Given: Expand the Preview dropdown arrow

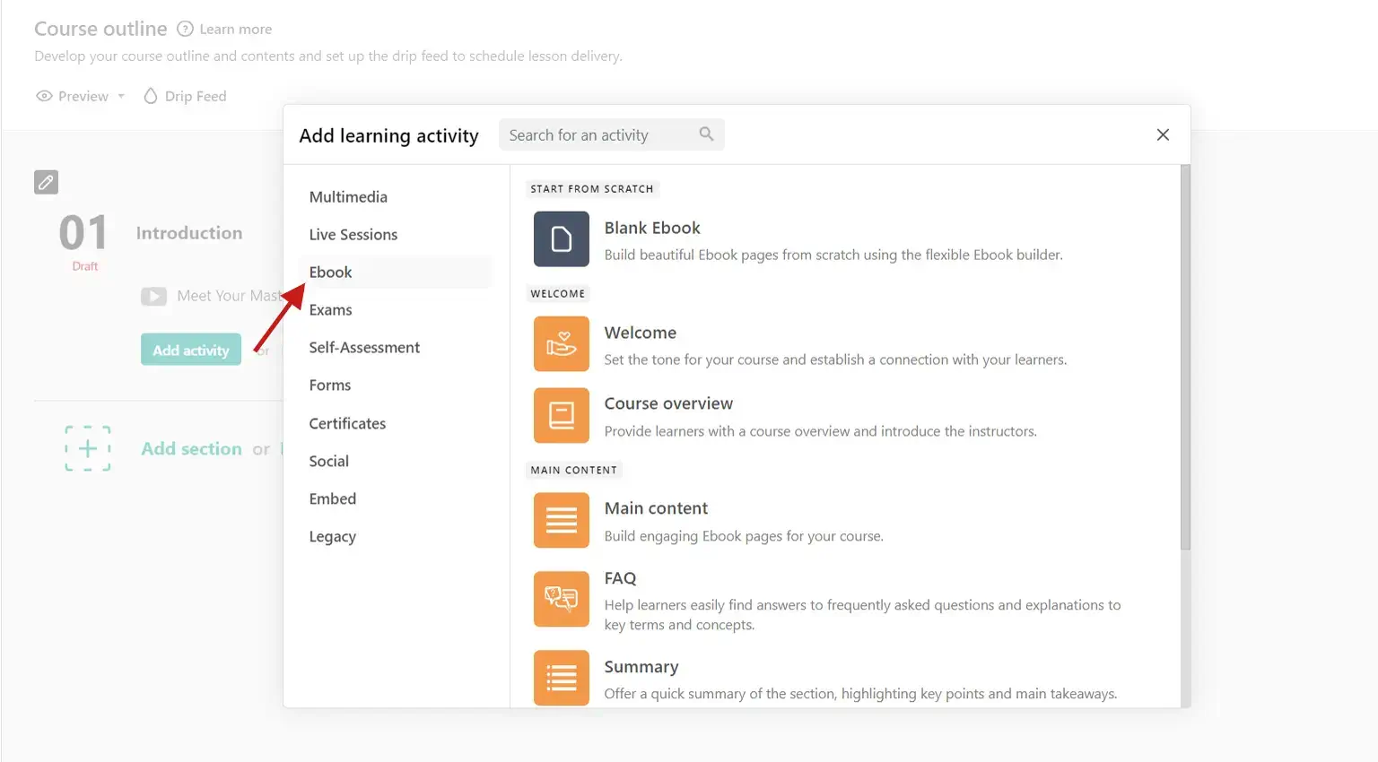Looking at the screenshot, I should 121,96.
